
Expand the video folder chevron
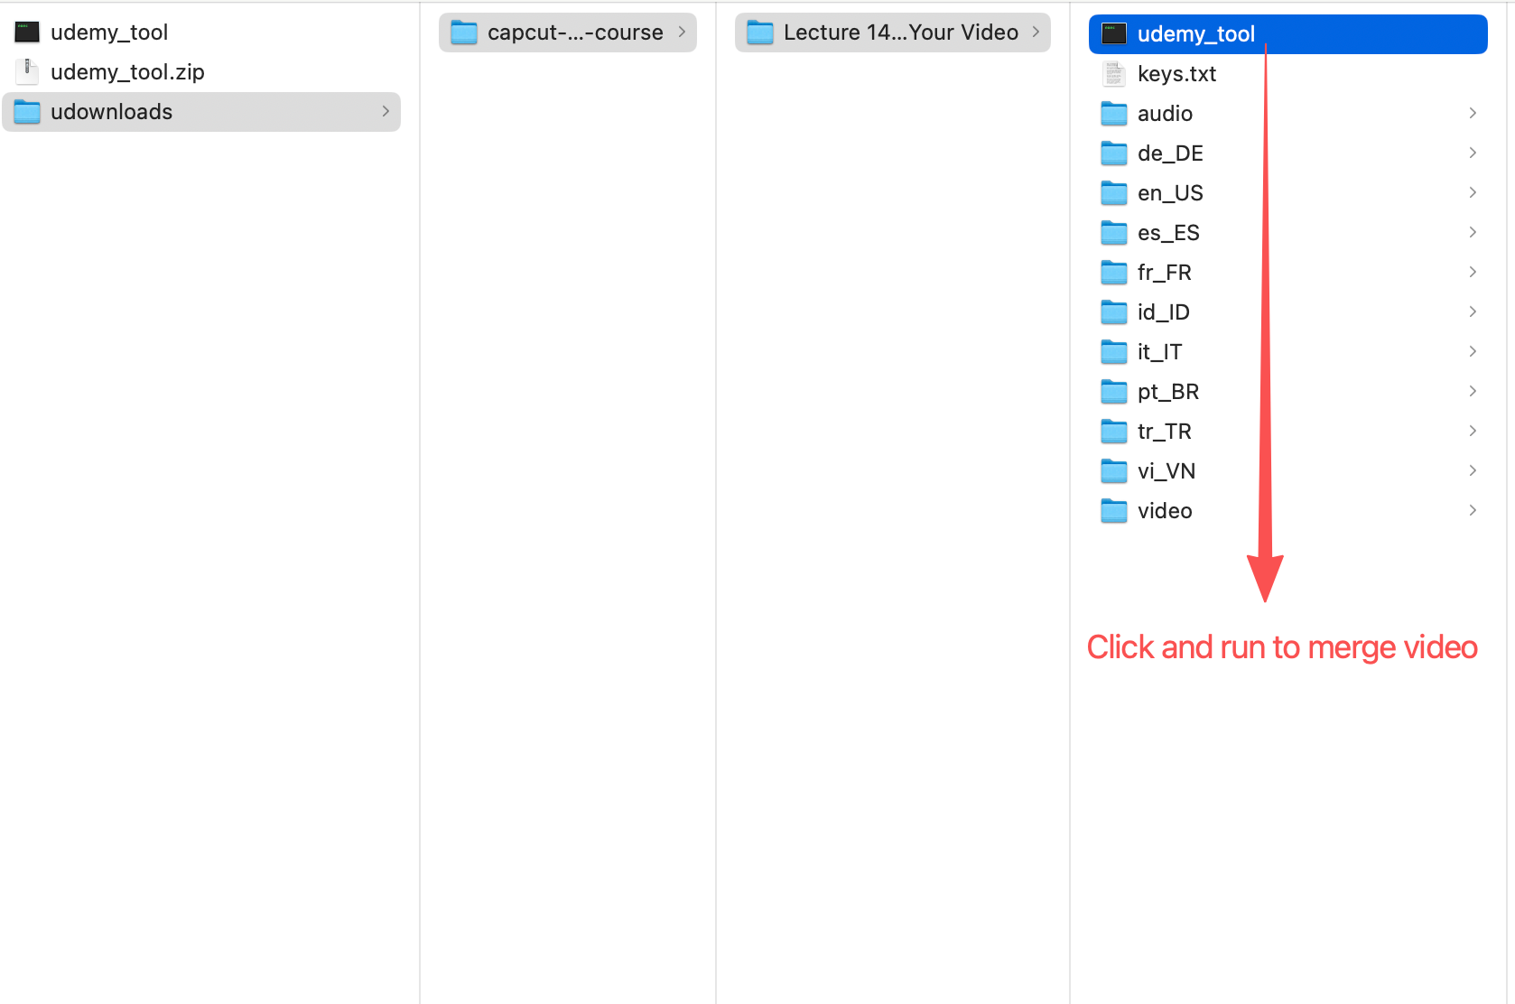point(1473,510)
